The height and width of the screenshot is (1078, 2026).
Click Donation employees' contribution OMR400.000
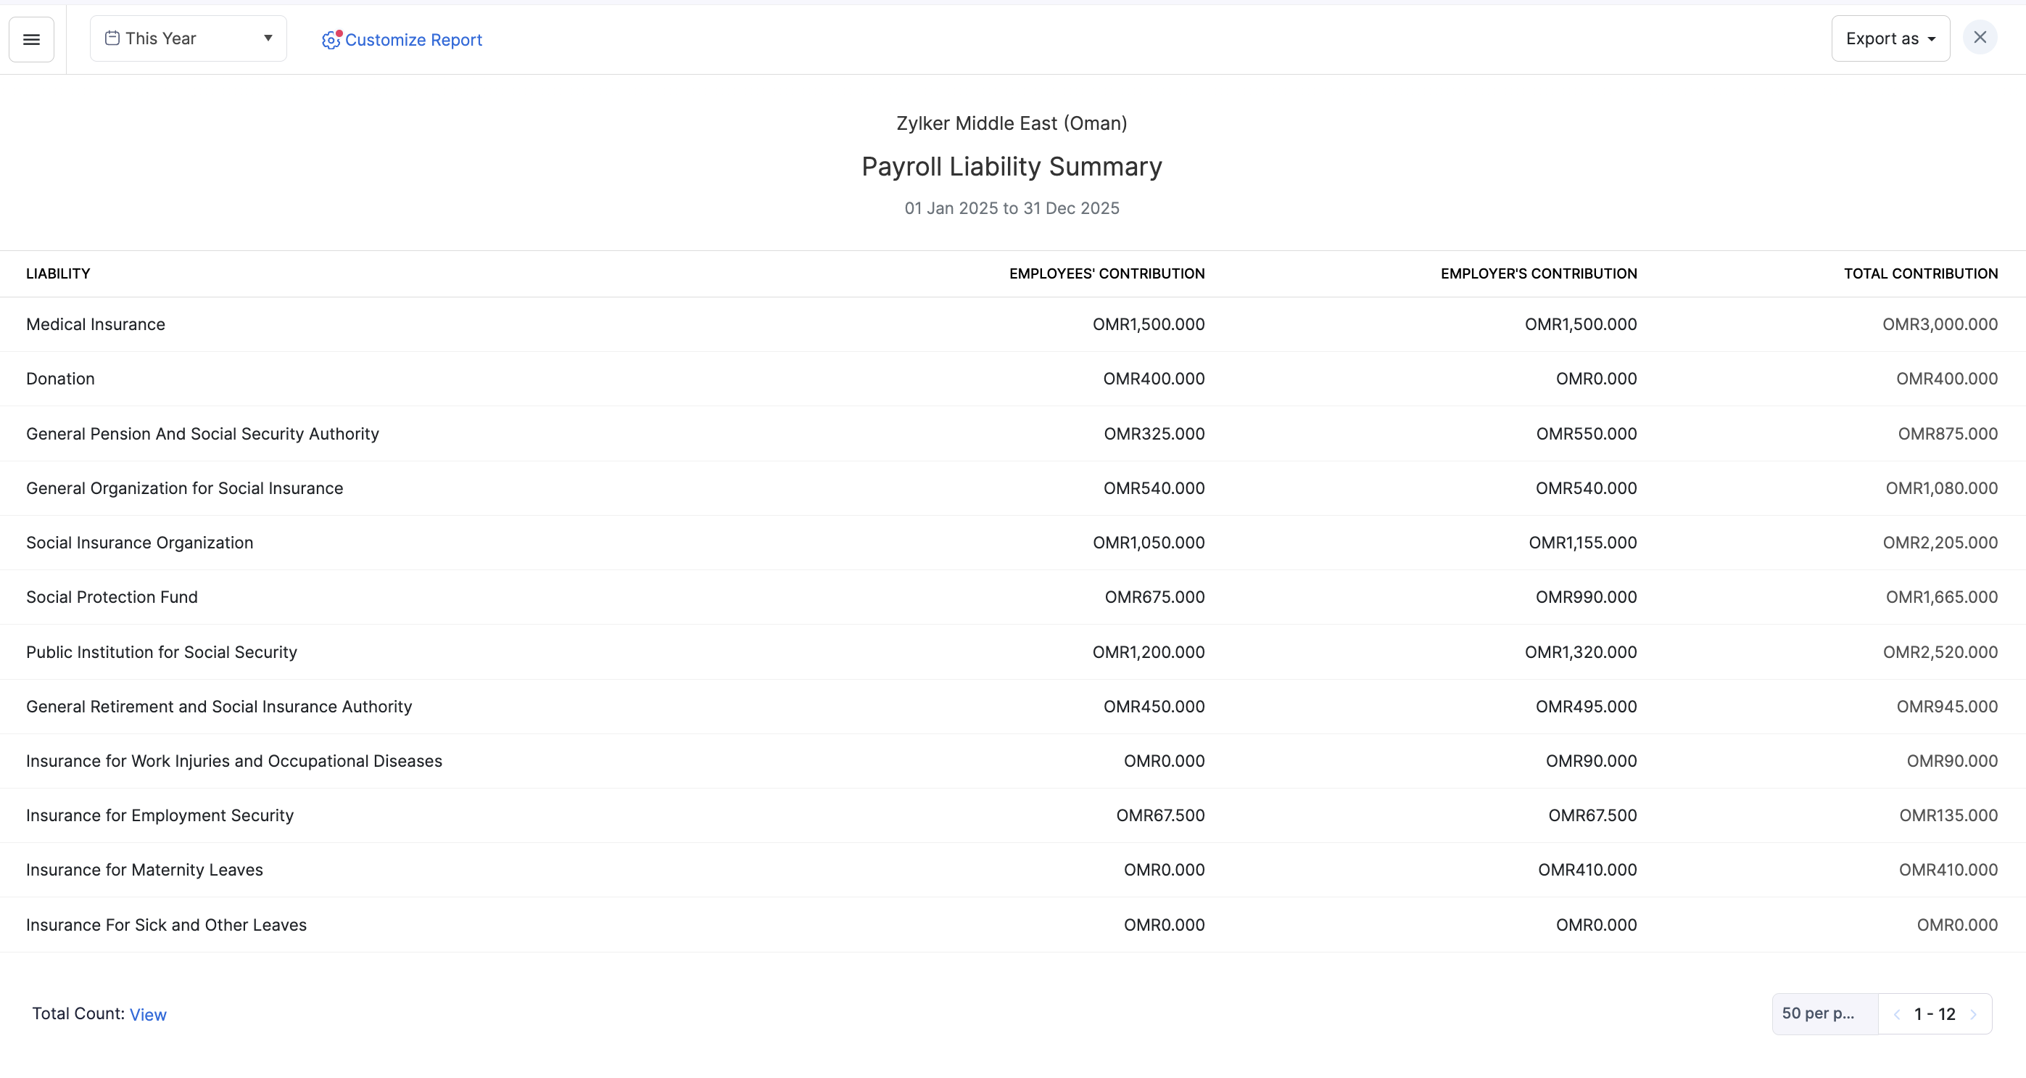click(1153, 379)
